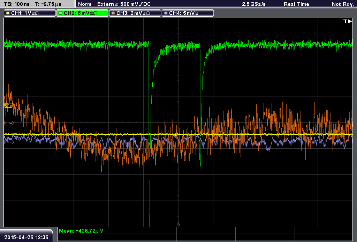Open the TB: 100 ns timebase setting
Viewport: 357px width, 242px height.
17,4
